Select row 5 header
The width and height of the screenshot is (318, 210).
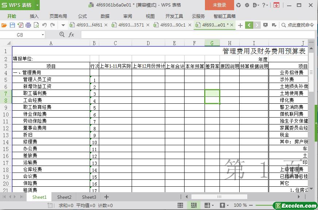click(x=6, y=80)
